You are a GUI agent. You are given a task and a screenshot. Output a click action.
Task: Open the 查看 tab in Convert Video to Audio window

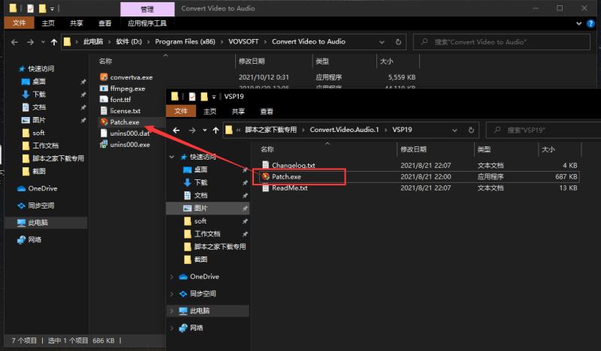[105, 23]
